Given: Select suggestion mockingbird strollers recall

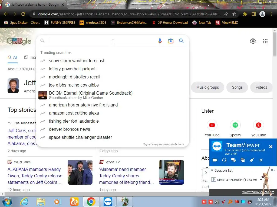Looking at the screenshot, I should pos(113,77).
